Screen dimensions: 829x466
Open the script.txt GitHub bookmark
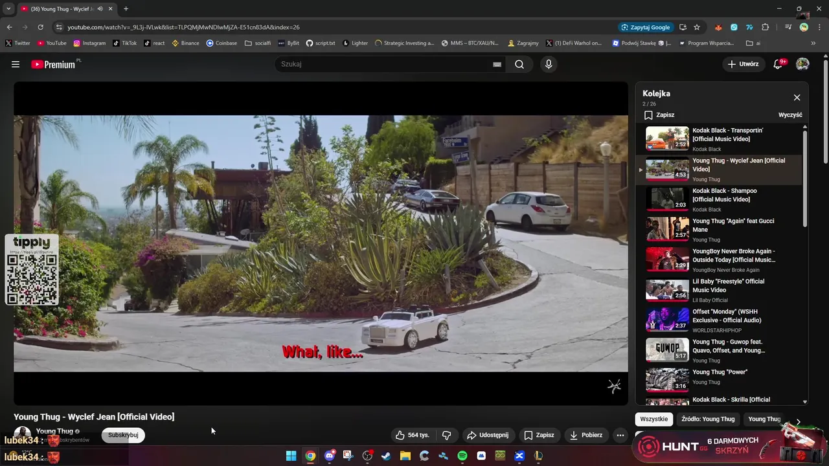tap(321, 43)
